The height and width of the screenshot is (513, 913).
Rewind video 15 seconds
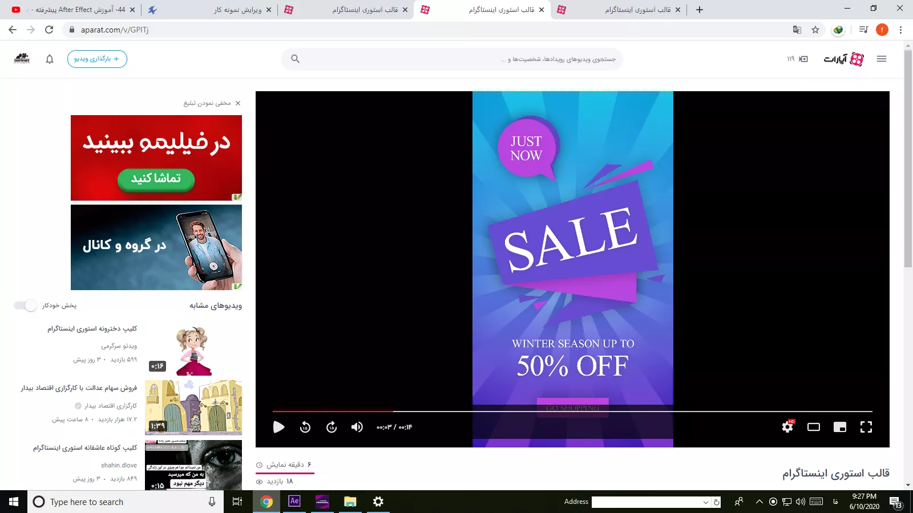click(x=305, y=427)
